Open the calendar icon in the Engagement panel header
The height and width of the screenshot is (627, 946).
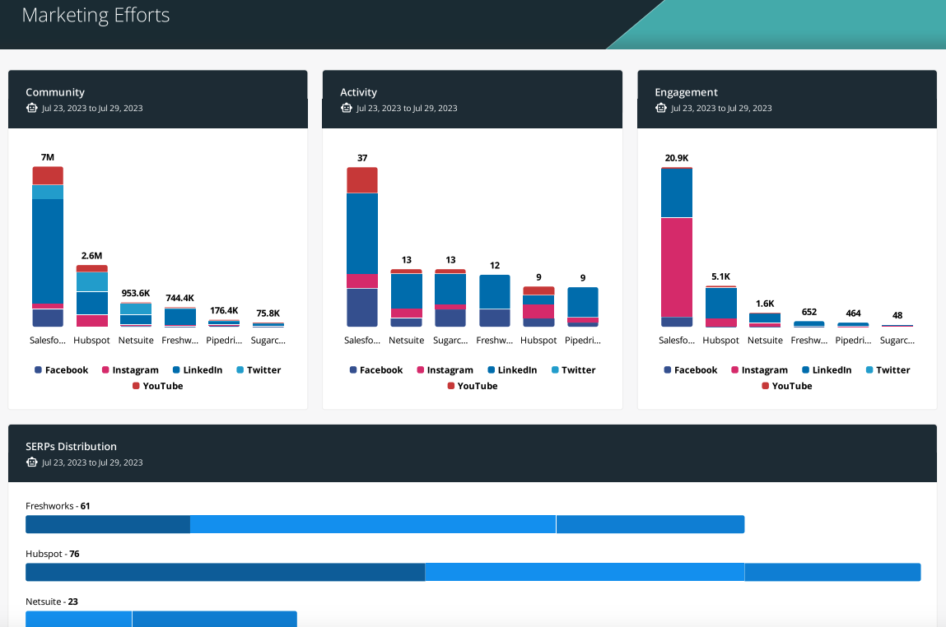[x=661, y=108]
